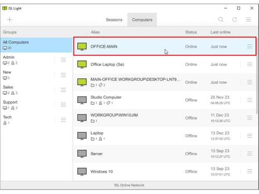
Task: Click the Windows 10 alias text
Action: 102,172
